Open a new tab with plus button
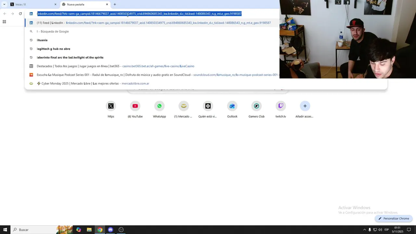This screenshot has height=234, width=416. coord(115,5)
